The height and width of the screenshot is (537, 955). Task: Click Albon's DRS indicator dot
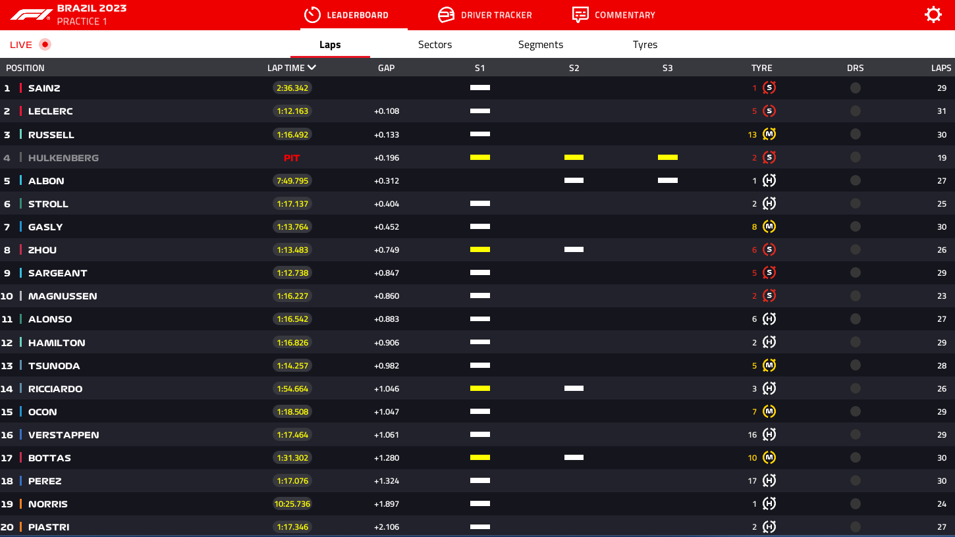pos(855,180)
